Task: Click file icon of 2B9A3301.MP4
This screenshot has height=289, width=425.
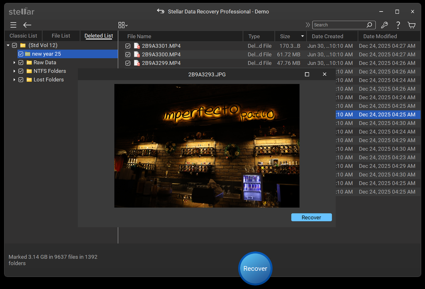Action: [137, 46]
